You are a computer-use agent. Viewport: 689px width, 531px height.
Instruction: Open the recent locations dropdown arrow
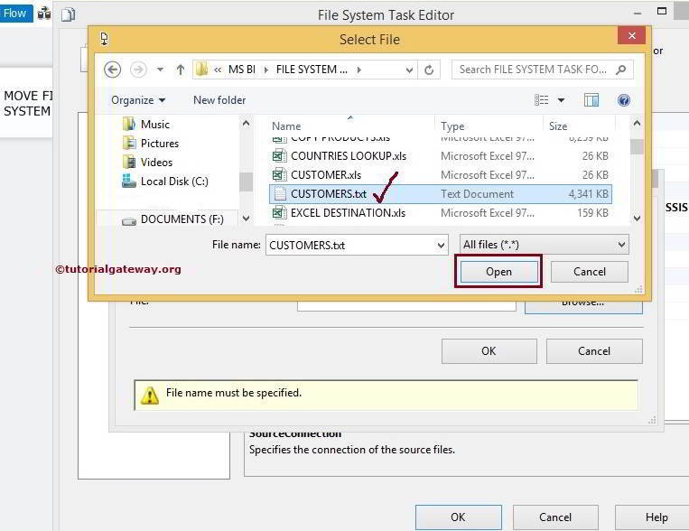point(161,70)
